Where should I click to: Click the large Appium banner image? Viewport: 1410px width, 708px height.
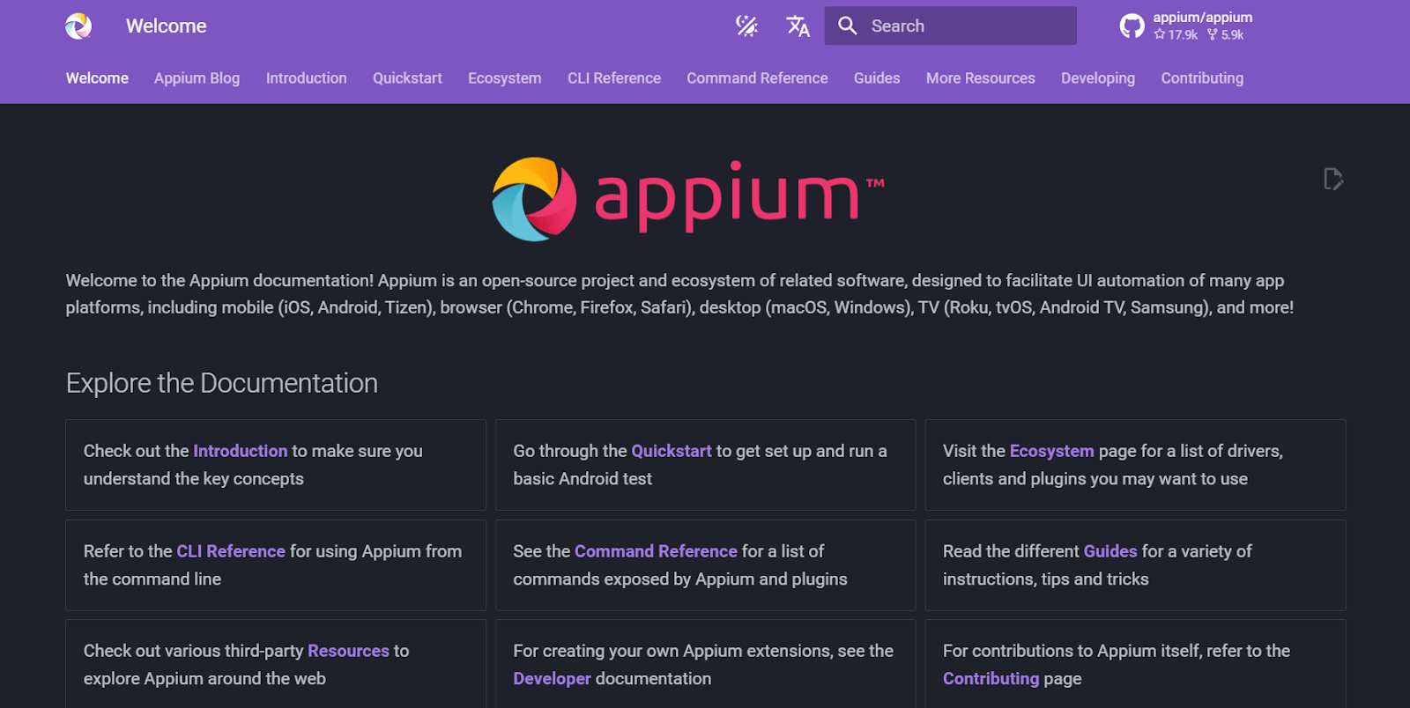pyautogui.click(x=688, y=199)
